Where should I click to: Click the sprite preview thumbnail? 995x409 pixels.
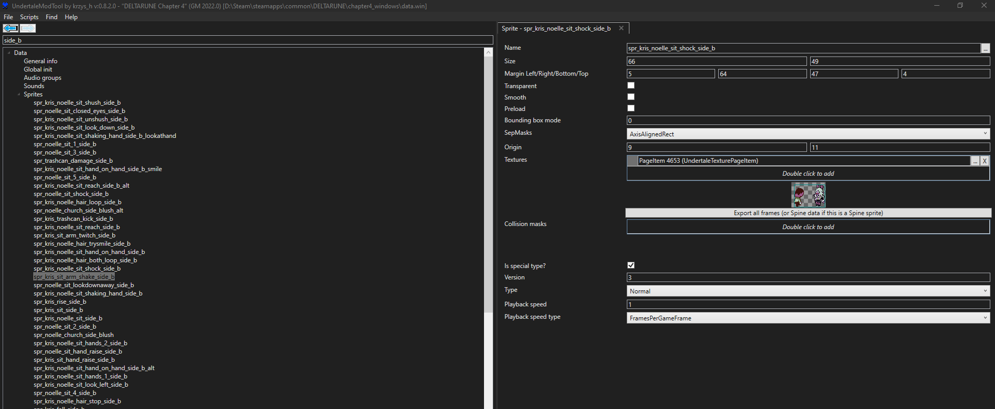[809, 195]
